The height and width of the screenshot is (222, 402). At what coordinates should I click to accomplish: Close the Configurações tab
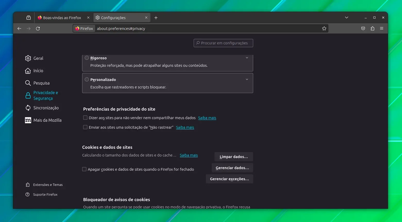146,18
